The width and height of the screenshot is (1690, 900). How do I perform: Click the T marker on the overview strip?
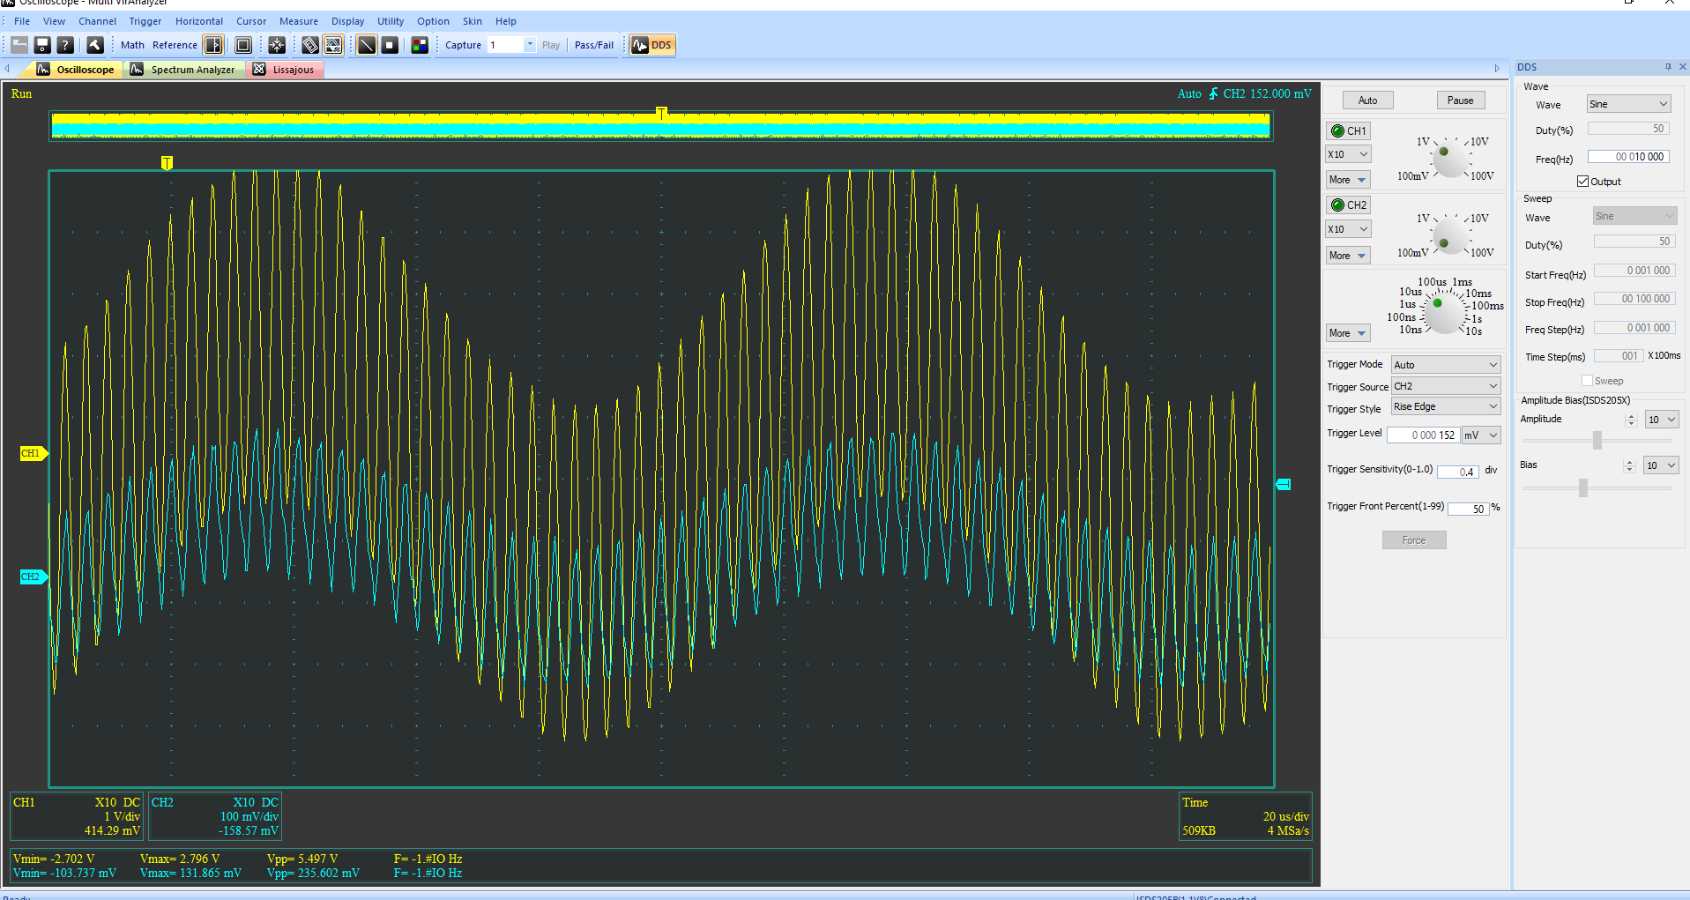(661, 113)
